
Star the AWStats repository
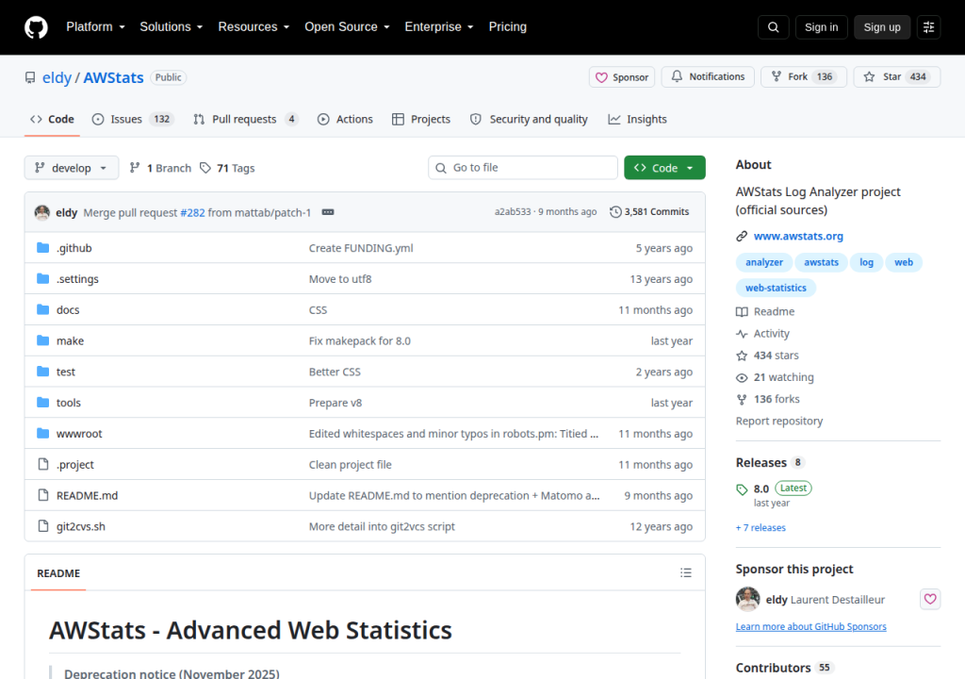pos(897,77)
